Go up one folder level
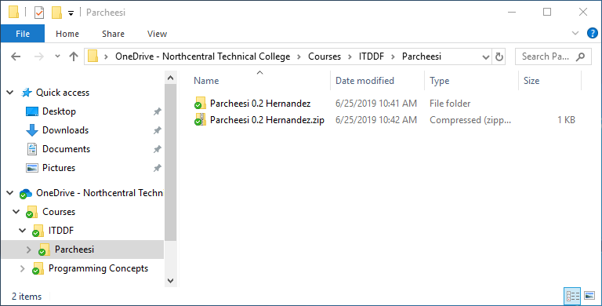The image size is (602, 306). pos(74,56)
